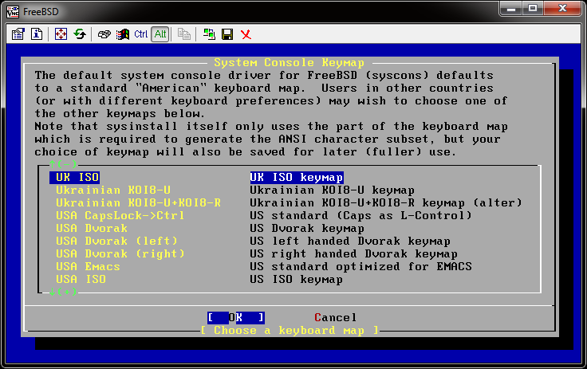Screen dimensions: 587x369
Task: Show connection info dialog
Action: coord(37,34)
